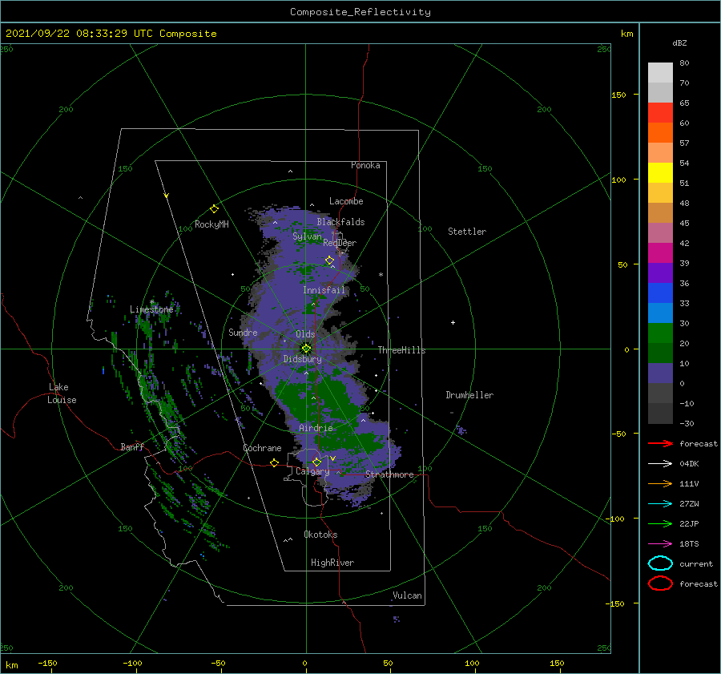The height and width of the screenshot is (674, 721).
Task: Click the Limestone label
Action: (x=151, y=309)
